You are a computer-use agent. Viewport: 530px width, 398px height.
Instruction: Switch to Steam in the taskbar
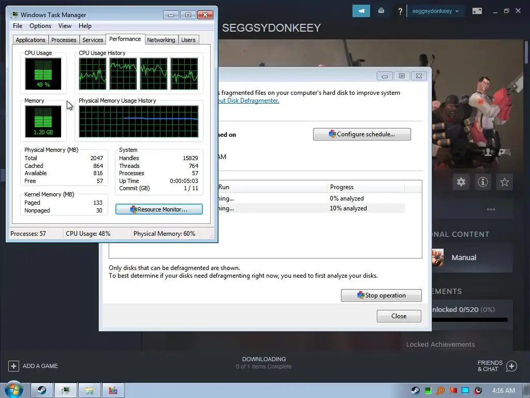click(x=42, y=390)
